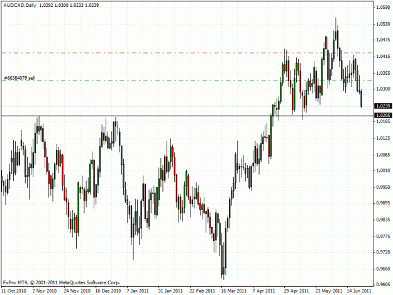Click the 1.0590 price axis label
Screen dimensions: 393x295
click(x=384, y=8)
